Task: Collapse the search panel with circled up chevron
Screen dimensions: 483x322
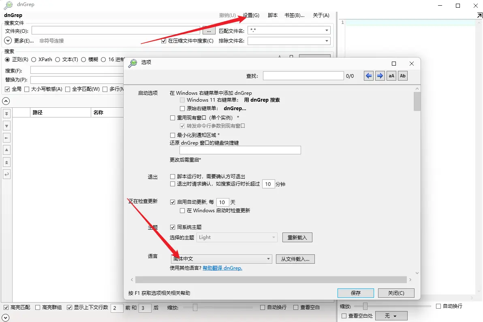Action: point(6,101)
